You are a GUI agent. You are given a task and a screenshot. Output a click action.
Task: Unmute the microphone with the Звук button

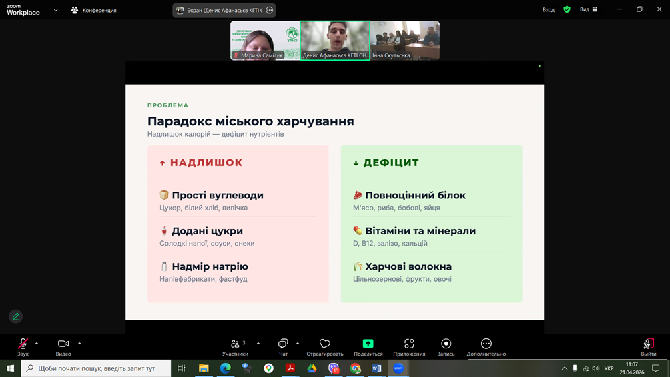tap(23, 344)
